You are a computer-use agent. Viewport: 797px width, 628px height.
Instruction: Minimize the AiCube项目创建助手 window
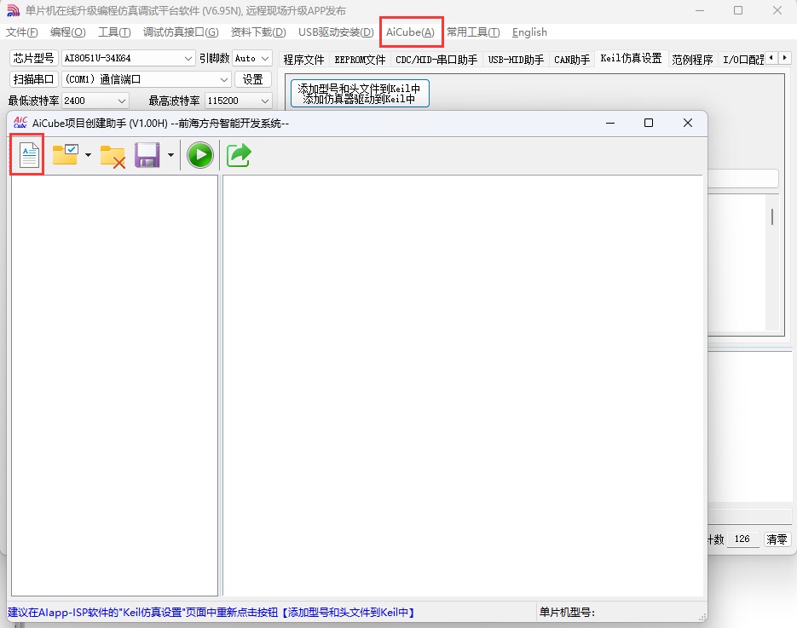pyautogui.click(x=610, y=123)
